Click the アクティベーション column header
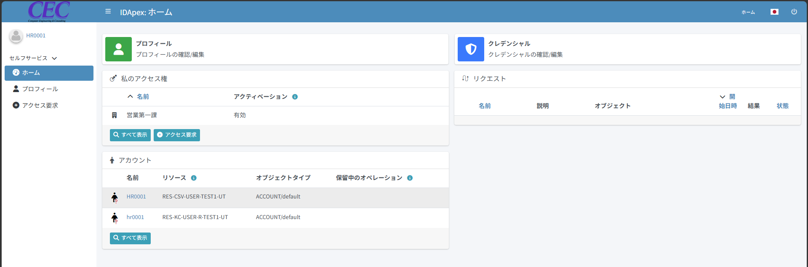Image resolution: width=808 pixels, height=267 pixels. tap(261, 97)
